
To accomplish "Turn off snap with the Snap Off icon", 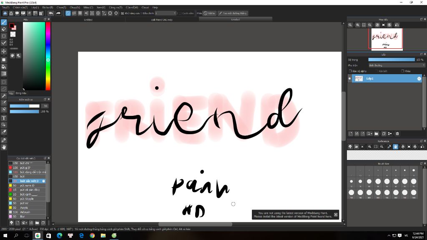I will (x=68, y=13).
